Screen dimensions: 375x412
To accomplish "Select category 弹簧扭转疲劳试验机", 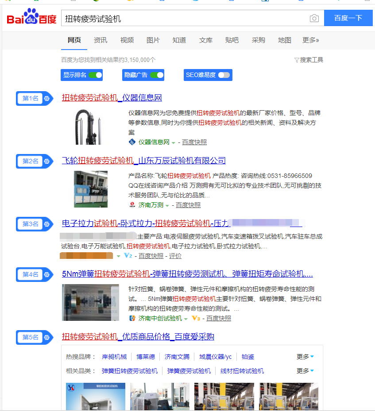I will pos(130,371).
